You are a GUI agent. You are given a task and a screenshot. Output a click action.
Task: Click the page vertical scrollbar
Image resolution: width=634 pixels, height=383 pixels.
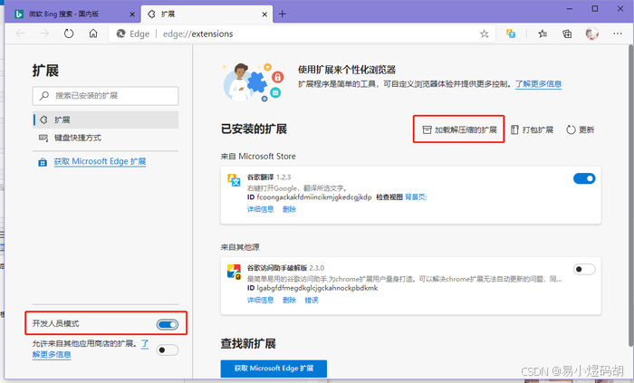630,194
